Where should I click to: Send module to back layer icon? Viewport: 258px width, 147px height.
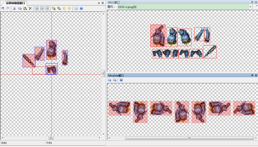tap(59, 8)
